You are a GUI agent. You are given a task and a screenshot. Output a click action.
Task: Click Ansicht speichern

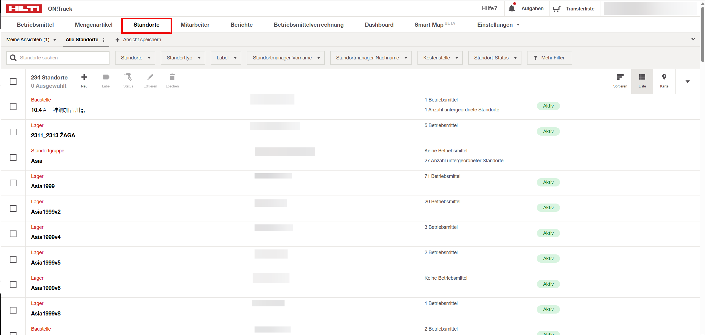click(x=138, y=40)
